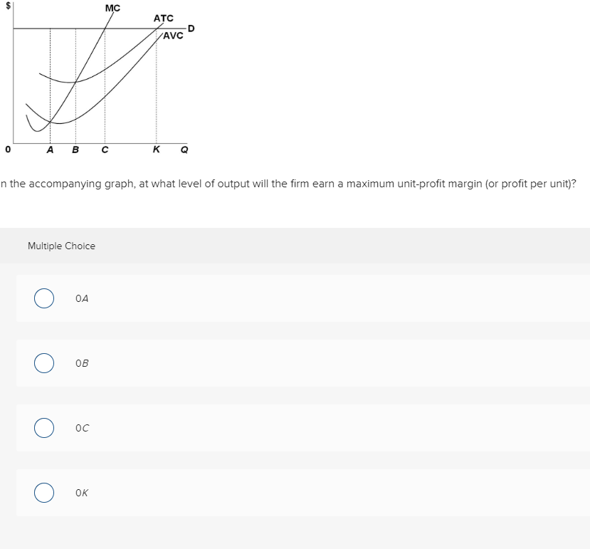Select the radio button for option 0A

coord(43,298)
